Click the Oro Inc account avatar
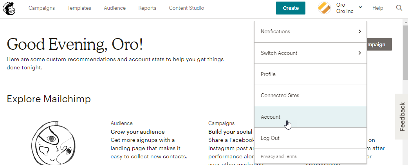Image resolution: width=408 pixels, height=165 pixels. pos(324,8)
